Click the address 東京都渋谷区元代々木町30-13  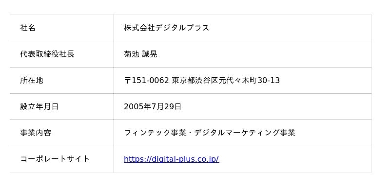226,80
